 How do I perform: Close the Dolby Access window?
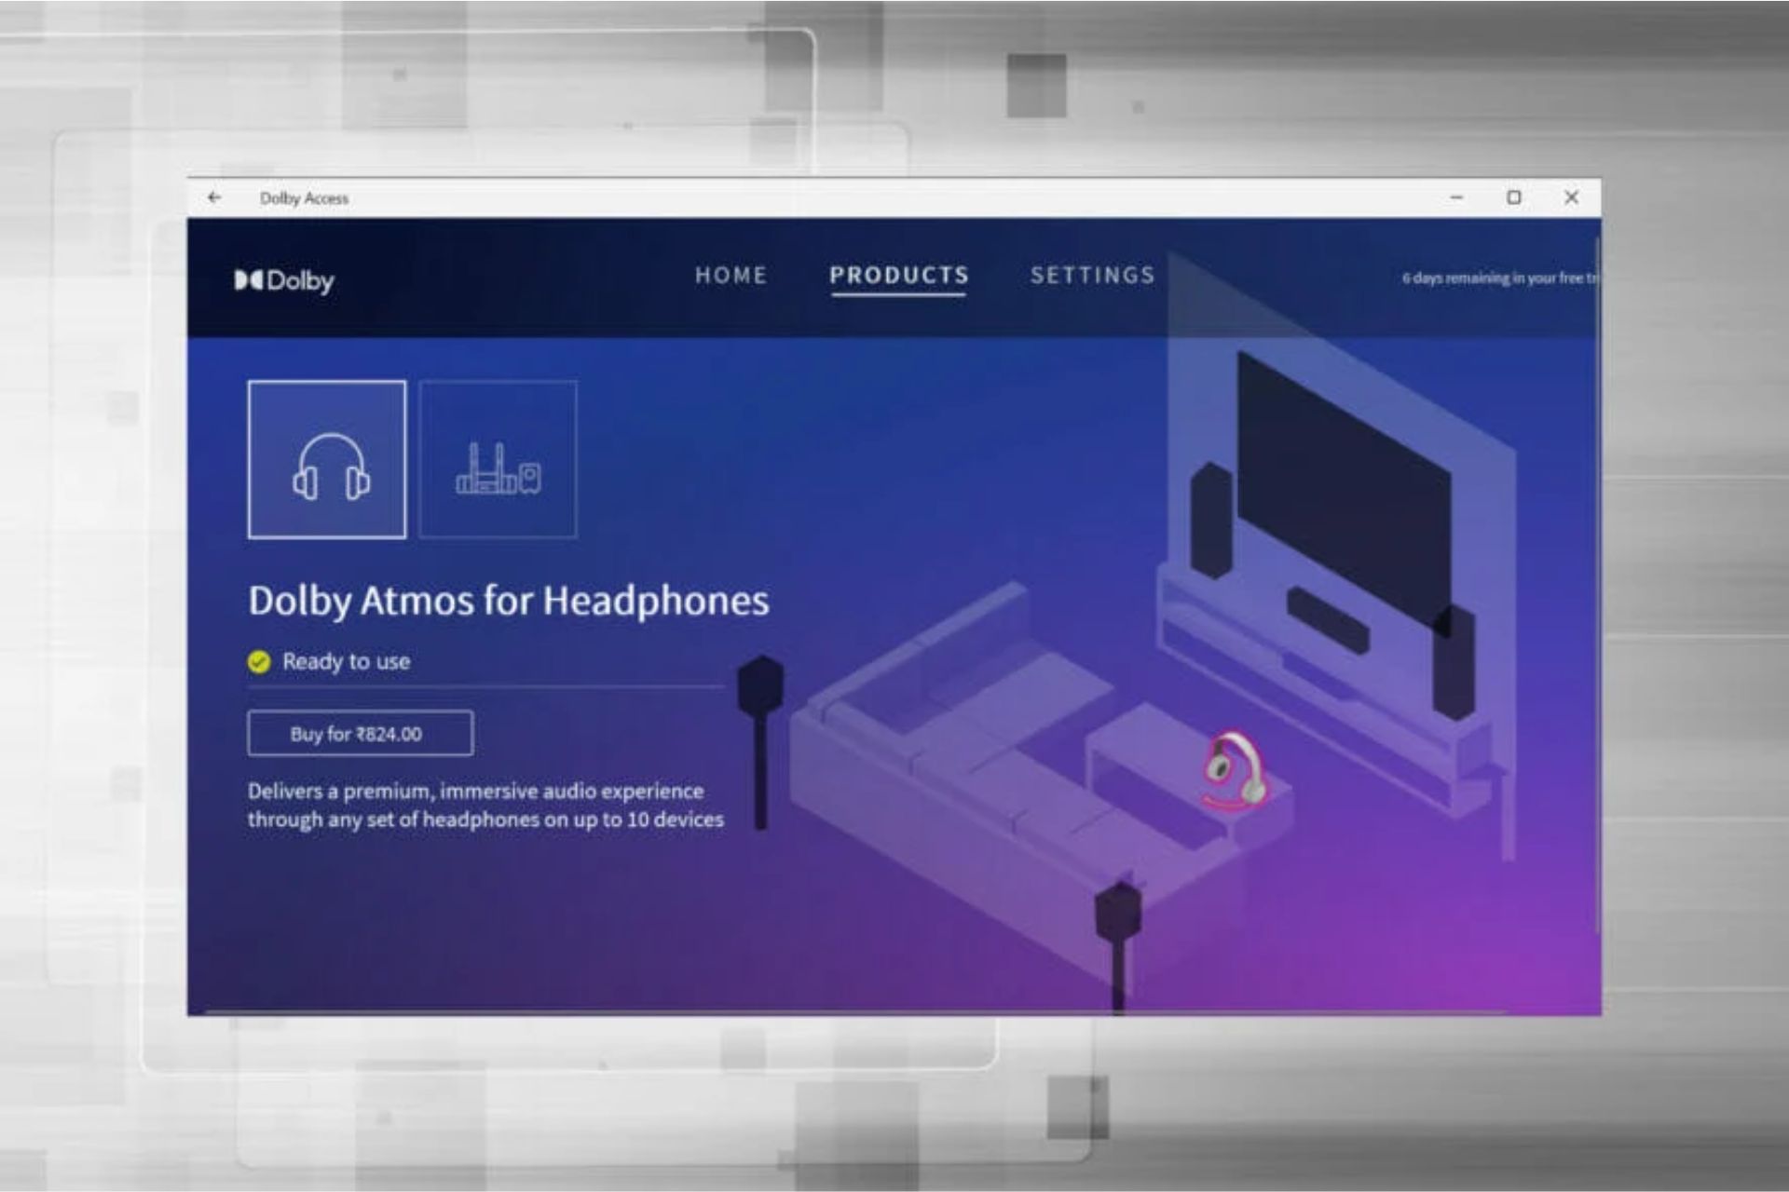1571,197
